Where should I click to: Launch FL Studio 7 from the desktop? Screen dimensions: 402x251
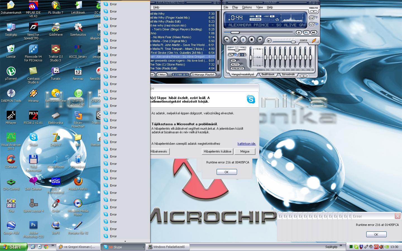[x=56, y=8]
